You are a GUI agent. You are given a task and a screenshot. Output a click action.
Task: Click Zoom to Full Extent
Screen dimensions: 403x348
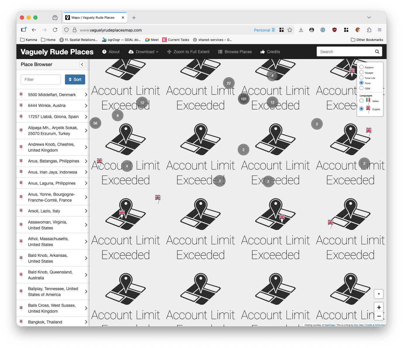pos(188,52)
